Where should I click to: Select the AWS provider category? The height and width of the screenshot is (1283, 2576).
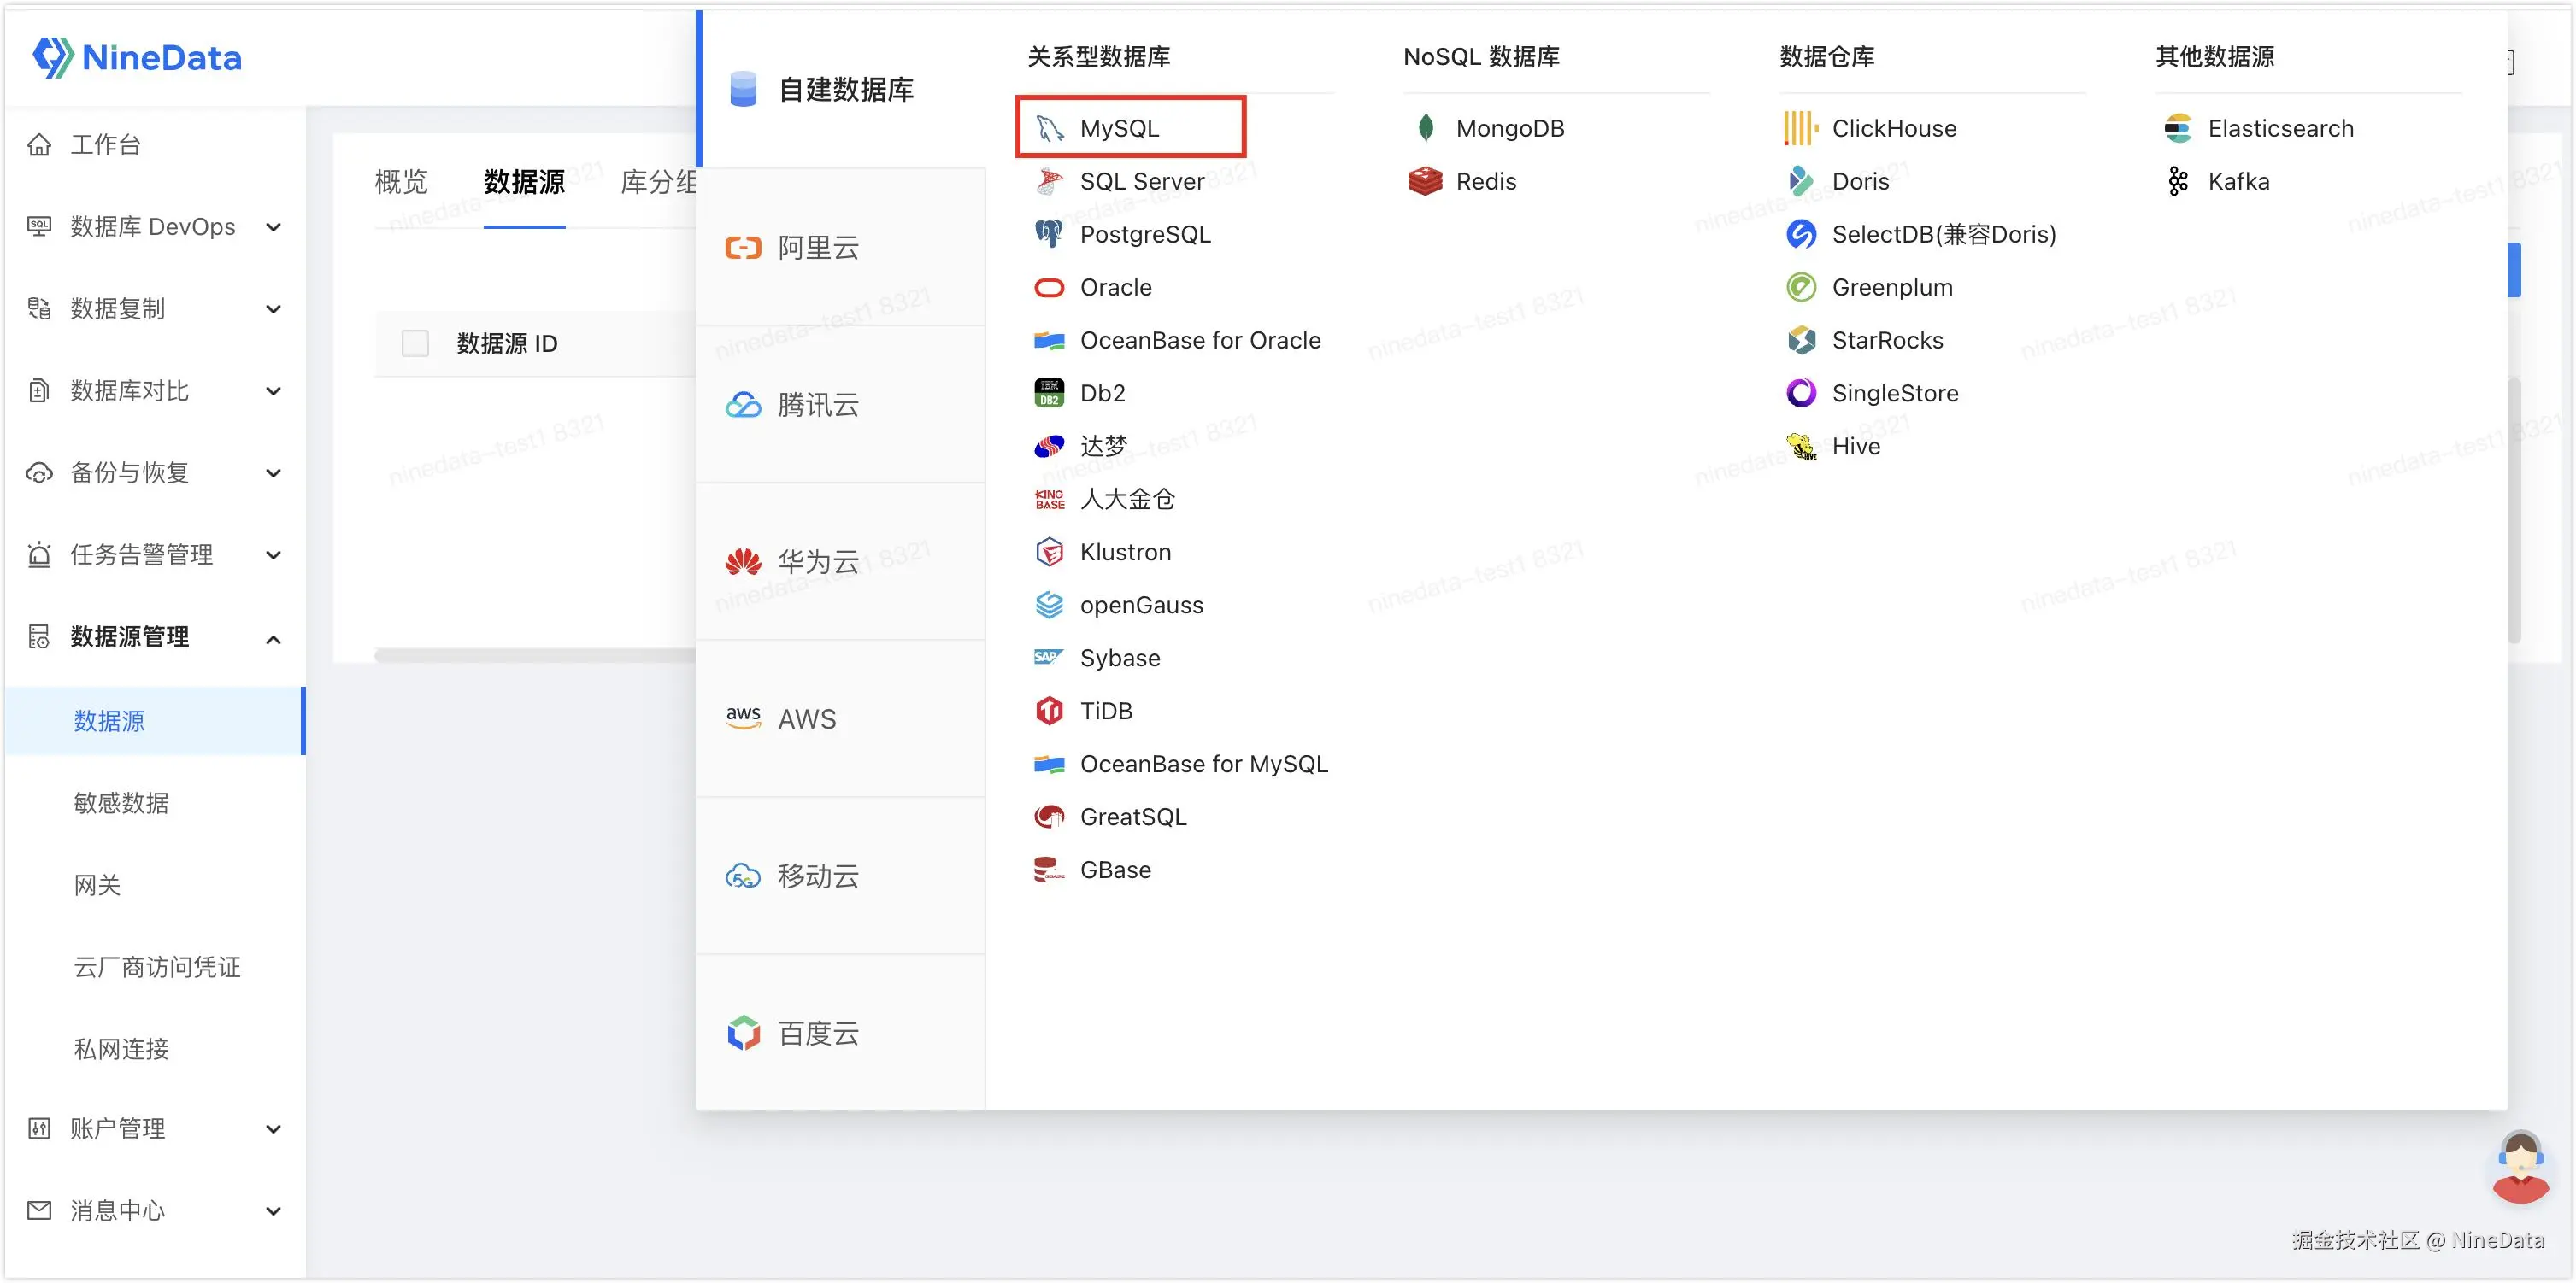[x=806, y=718]
